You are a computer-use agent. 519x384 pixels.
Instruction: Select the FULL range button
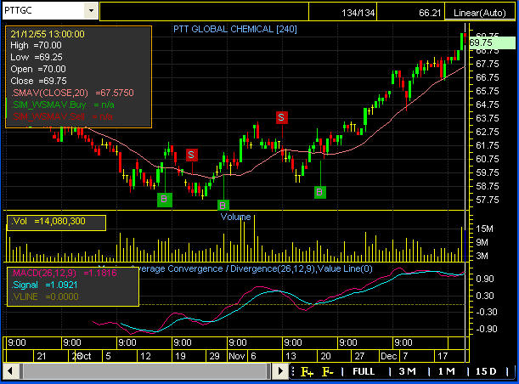pos(364,371)
